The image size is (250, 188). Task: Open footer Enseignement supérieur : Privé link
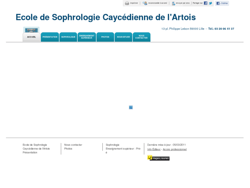(x=123, y=150)
